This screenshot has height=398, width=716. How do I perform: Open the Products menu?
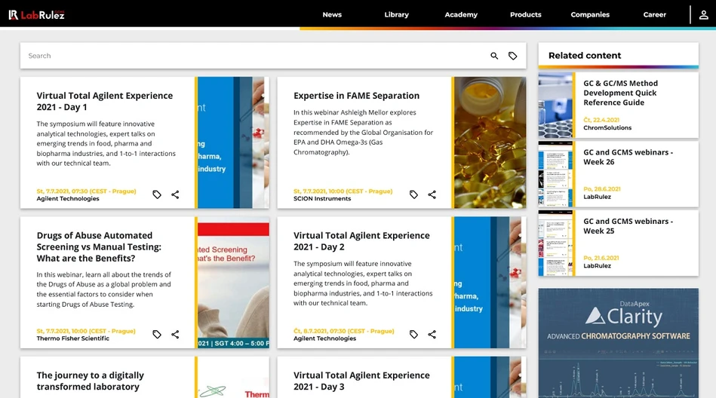tap(526, 14)
